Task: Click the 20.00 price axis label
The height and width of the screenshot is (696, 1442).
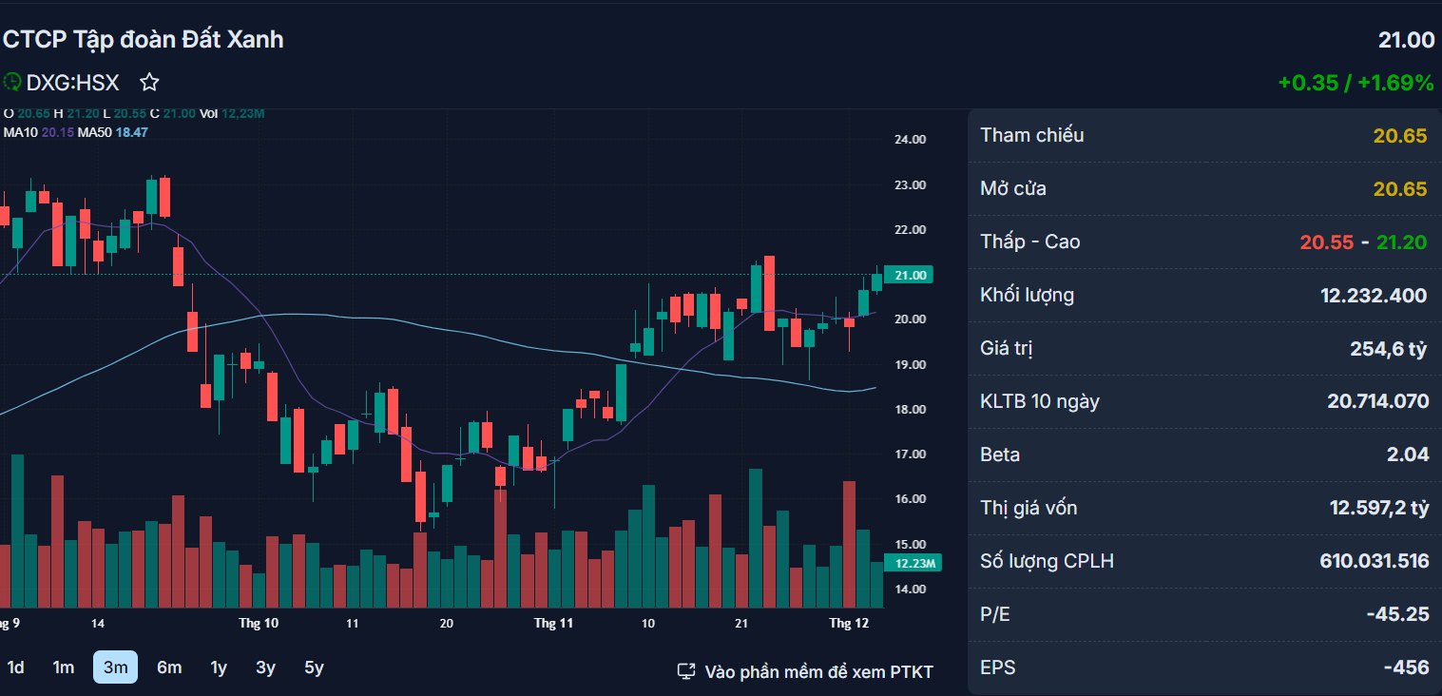Action: coord(910,319)
